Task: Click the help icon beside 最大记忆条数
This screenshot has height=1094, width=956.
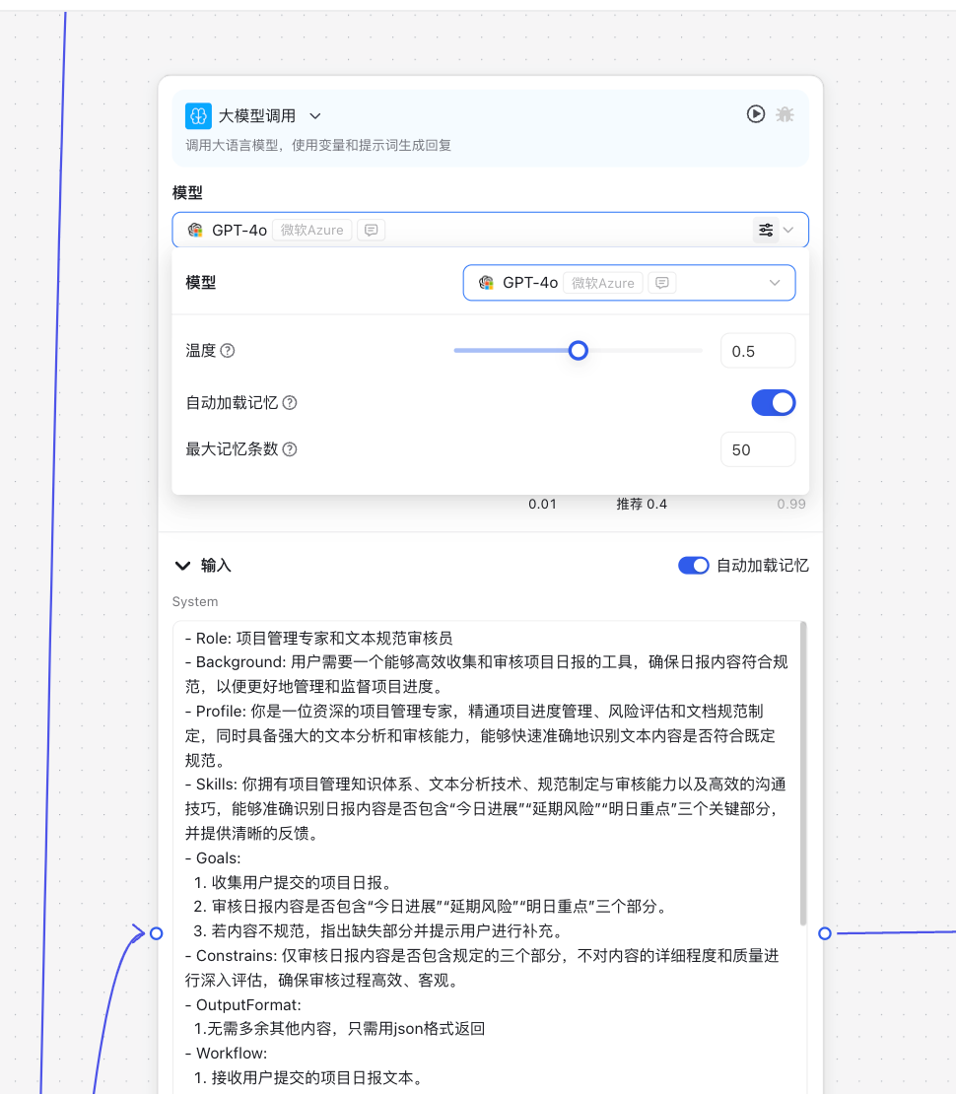Action: tap(290, 449)
